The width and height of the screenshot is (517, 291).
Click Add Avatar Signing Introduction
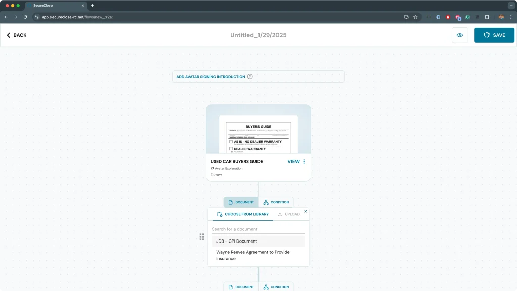[211, 77]
